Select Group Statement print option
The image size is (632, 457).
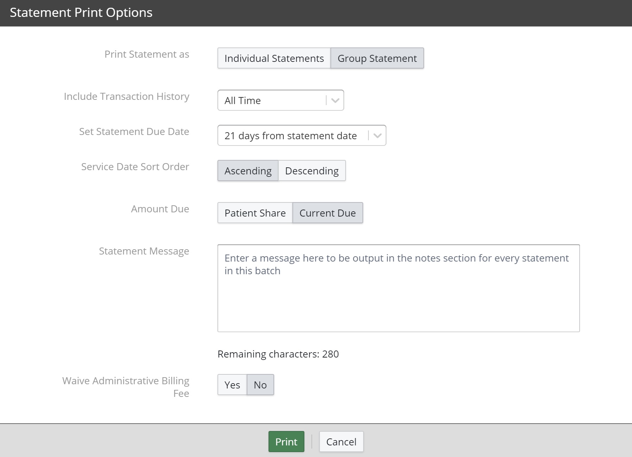pos(377,58)
